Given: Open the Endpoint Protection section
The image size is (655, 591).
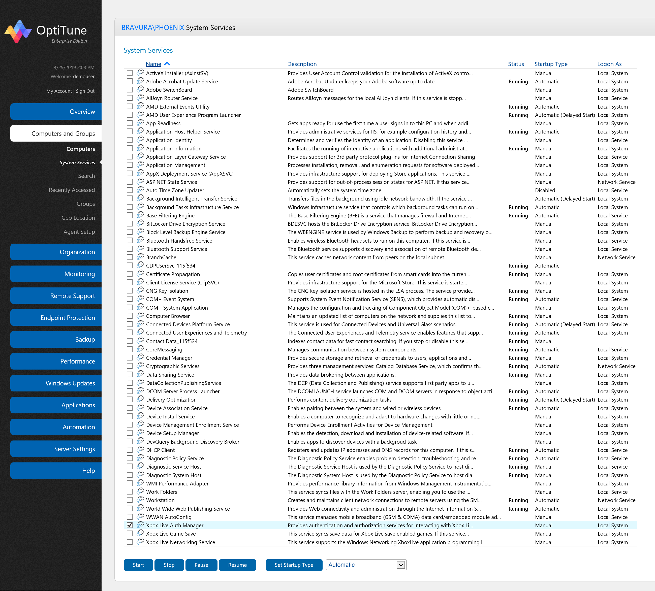Looking at the screenshot, I should coord(56,318).
